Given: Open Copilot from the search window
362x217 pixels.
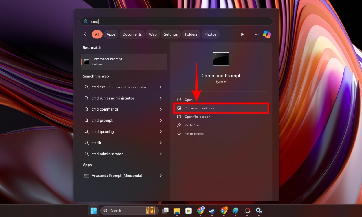Looking at the screenshot, I should pyautogui.click(x=267, y=34).
